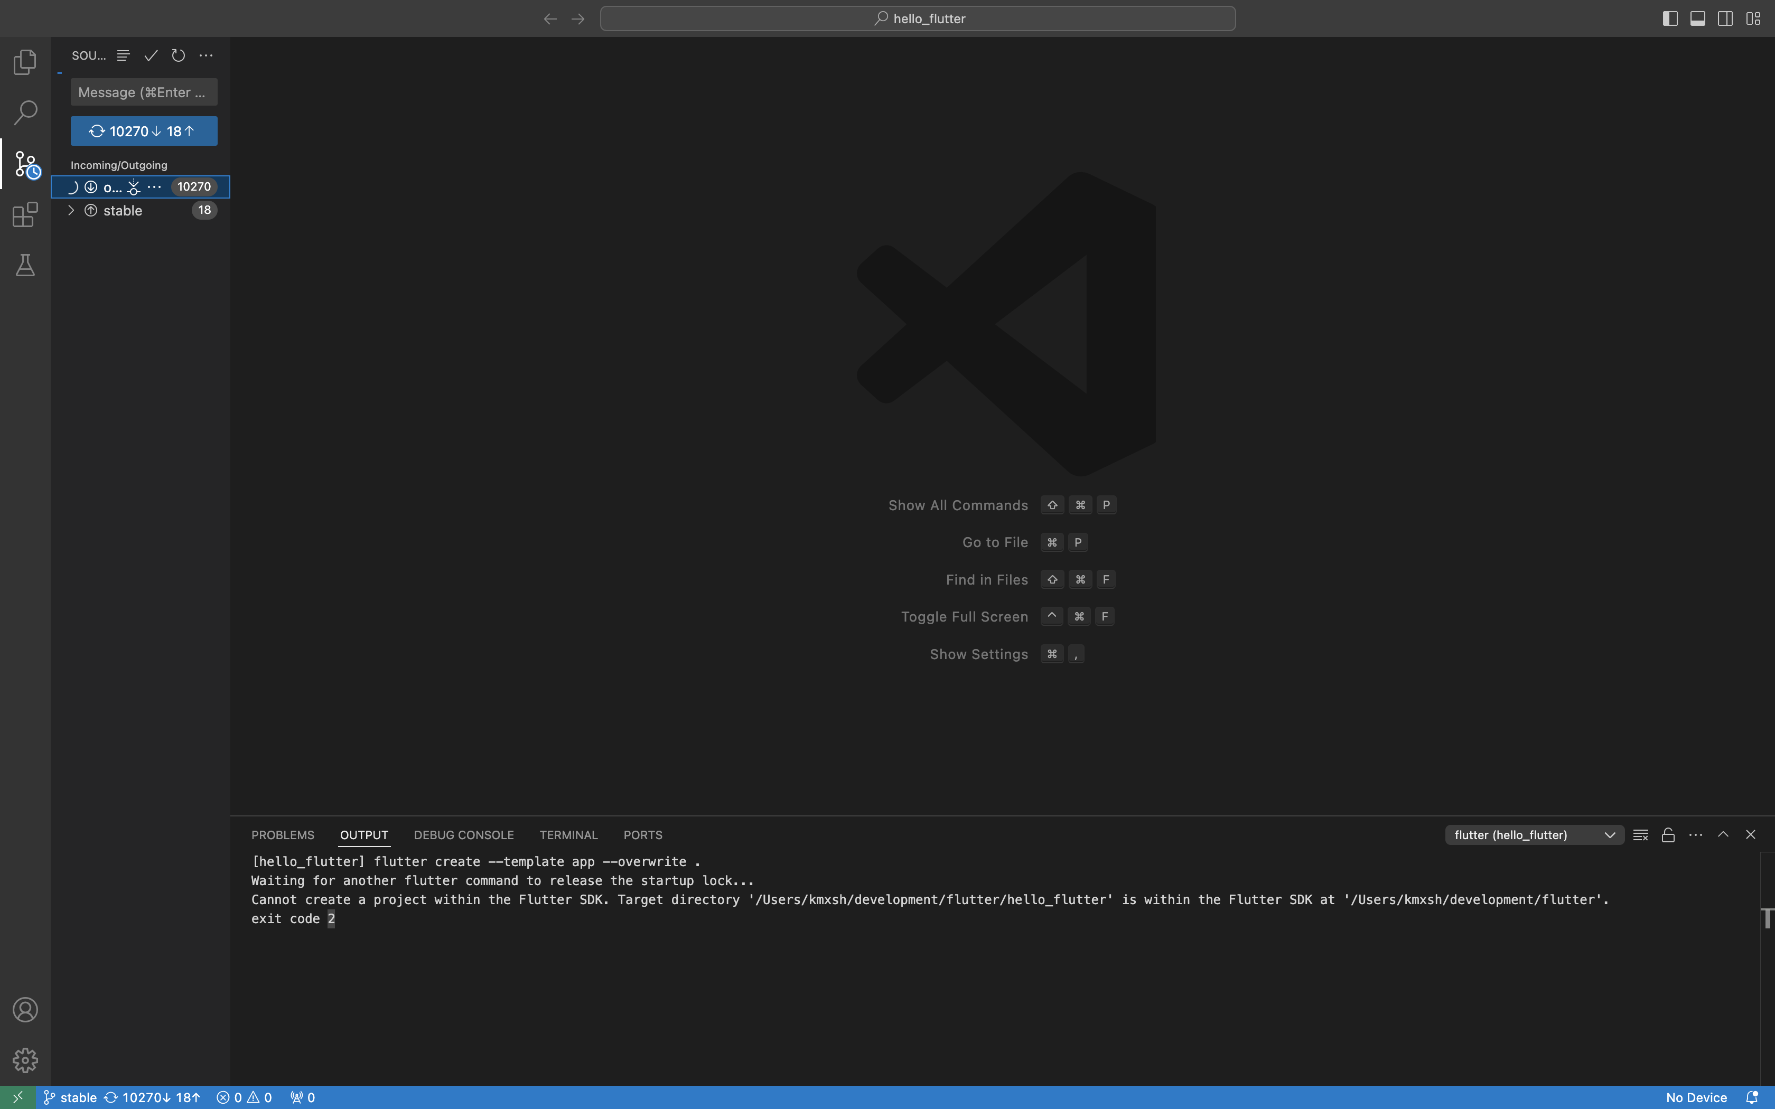Viewport: 1775px width, 1109px height.
Task: Go back using the title bar arrow
Action: 550,18
